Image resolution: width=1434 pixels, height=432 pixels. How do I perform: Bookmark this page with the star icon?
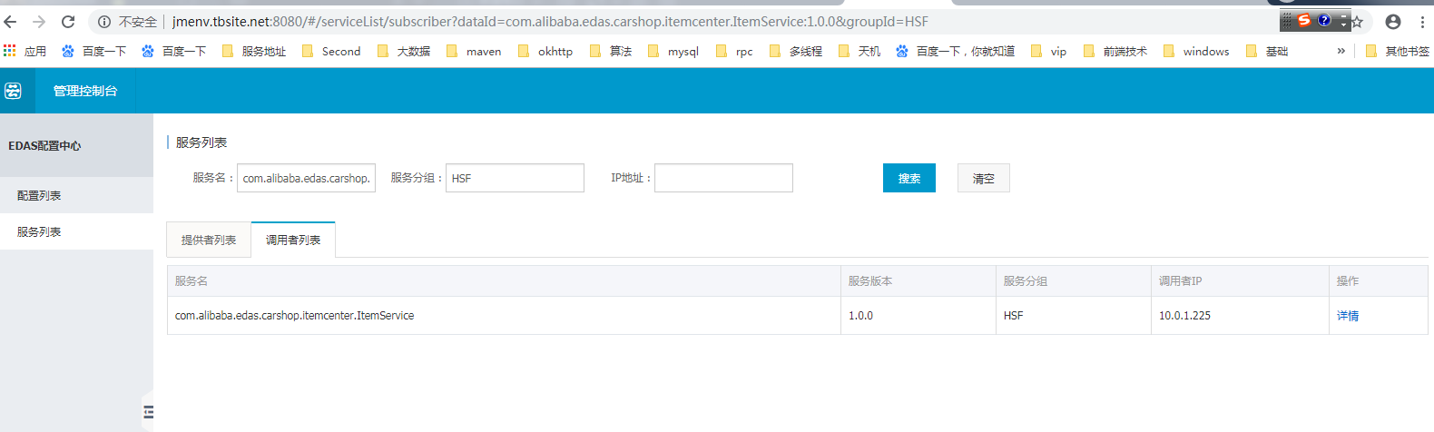(x=1357, y=22)
